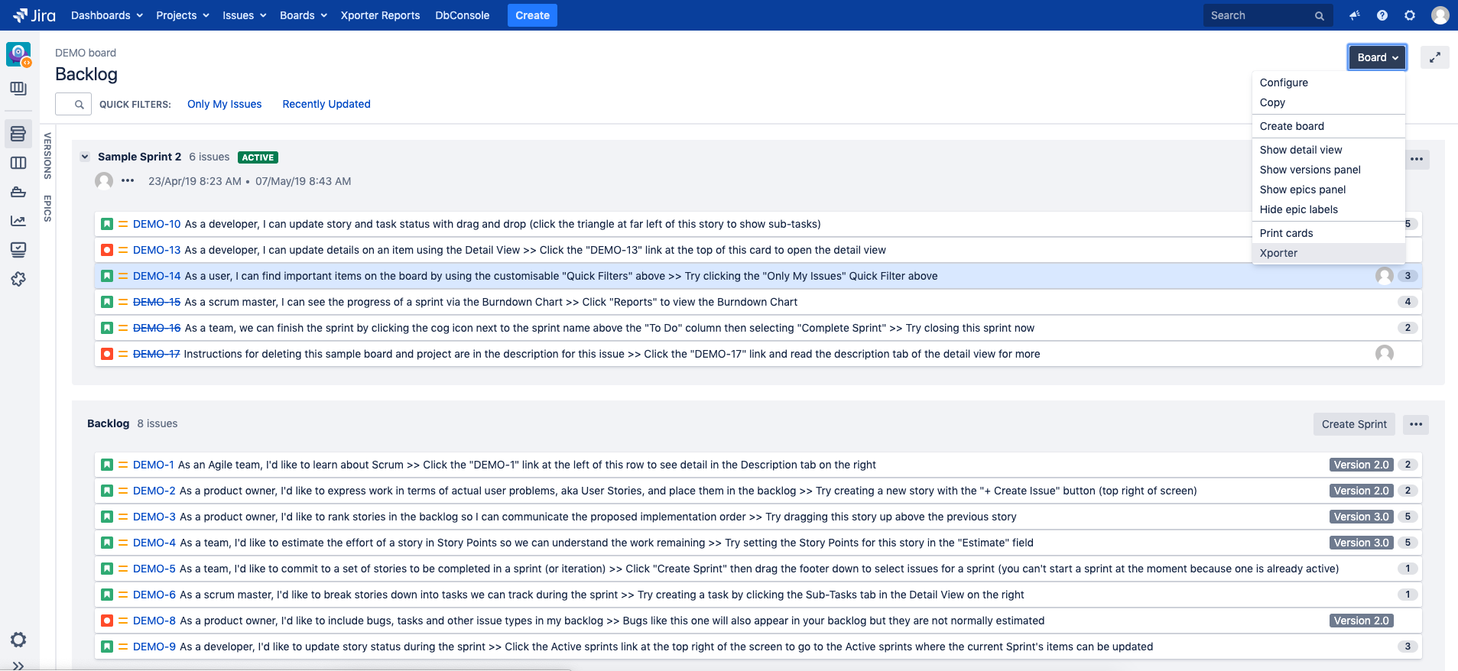
Task: Close the Board dropdown button
Action: [1377, 57]
